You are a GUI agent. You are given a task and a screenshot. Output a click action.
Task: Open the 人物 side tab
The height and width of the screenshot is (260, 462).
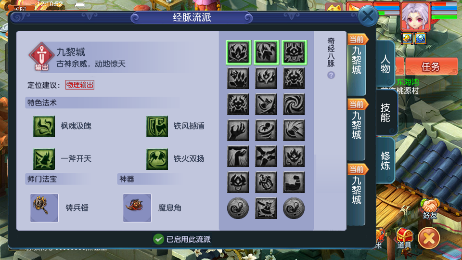385,64
